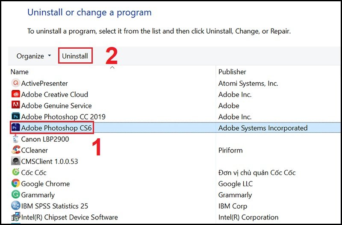Click the Cốc Cốc browser icon
The height and width of the screenshot is (225, 342).
pyautogui.click(x=16, y=172)
